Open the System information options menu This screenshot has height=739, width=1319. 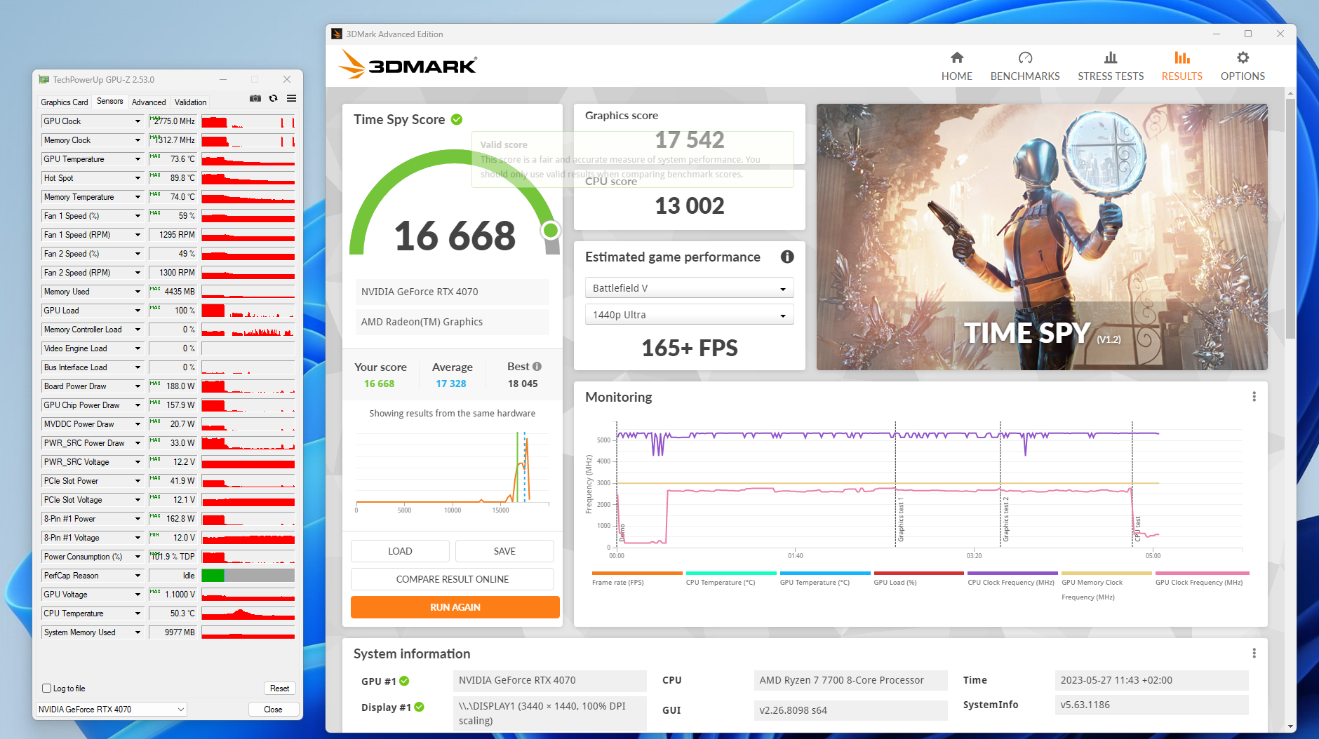[1254, 653]
